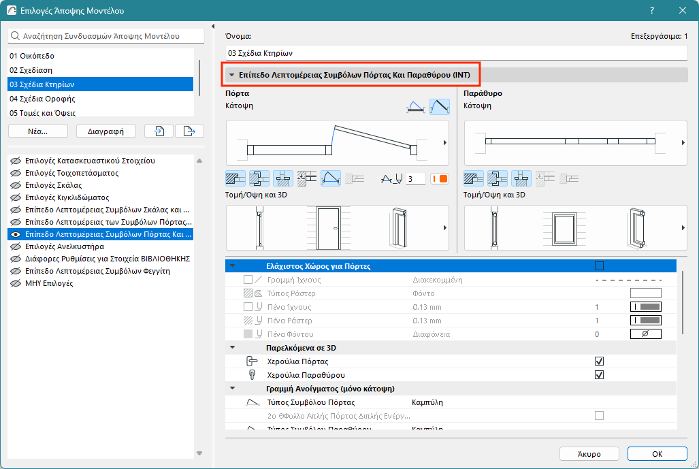
Task: Toggle the third window sill detail icon
Action: coord(521,179)
